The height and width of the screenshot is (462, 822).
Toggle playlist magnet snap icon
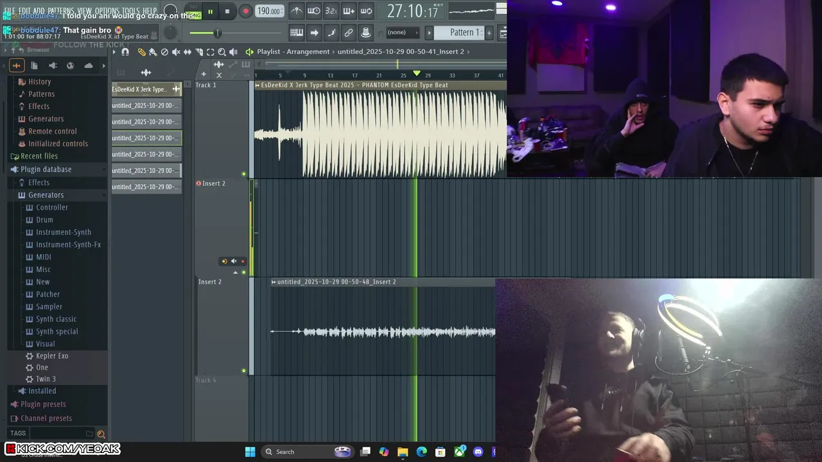click(125, 52)
